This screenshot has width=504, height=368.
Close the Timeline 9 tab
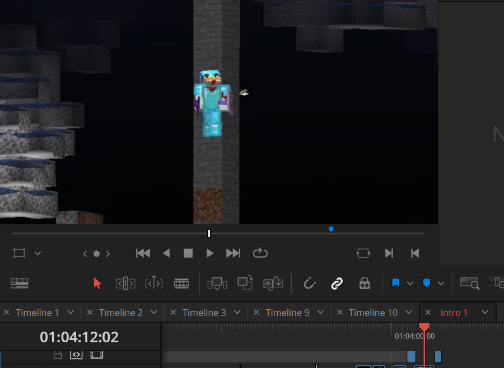pyautogui.click(x=256, y=313)
